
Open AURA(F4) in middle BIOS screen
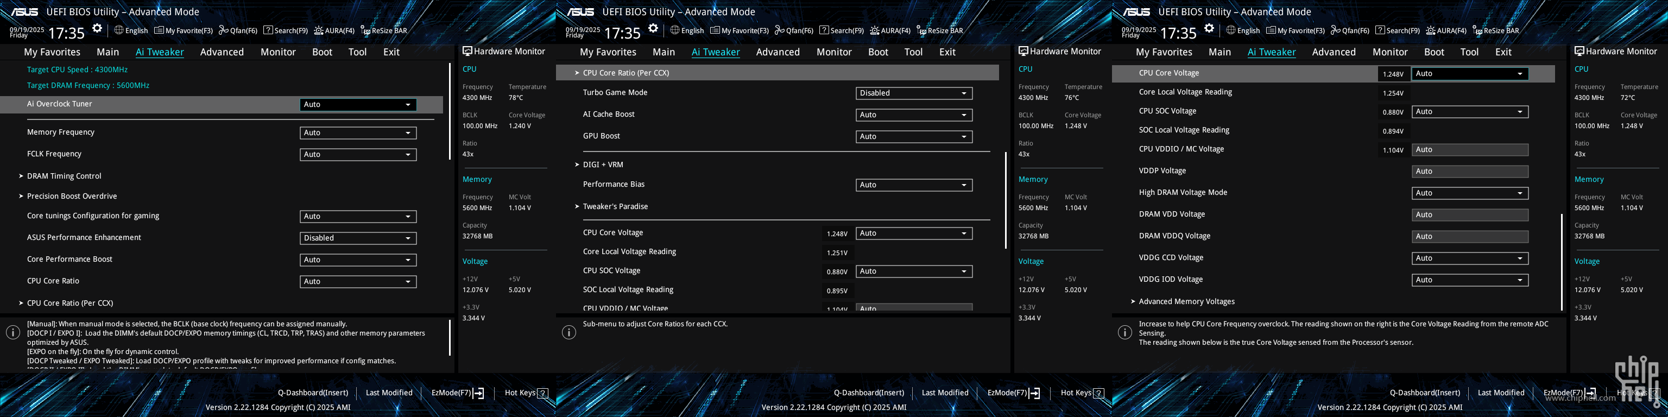[x=890, y=30]
